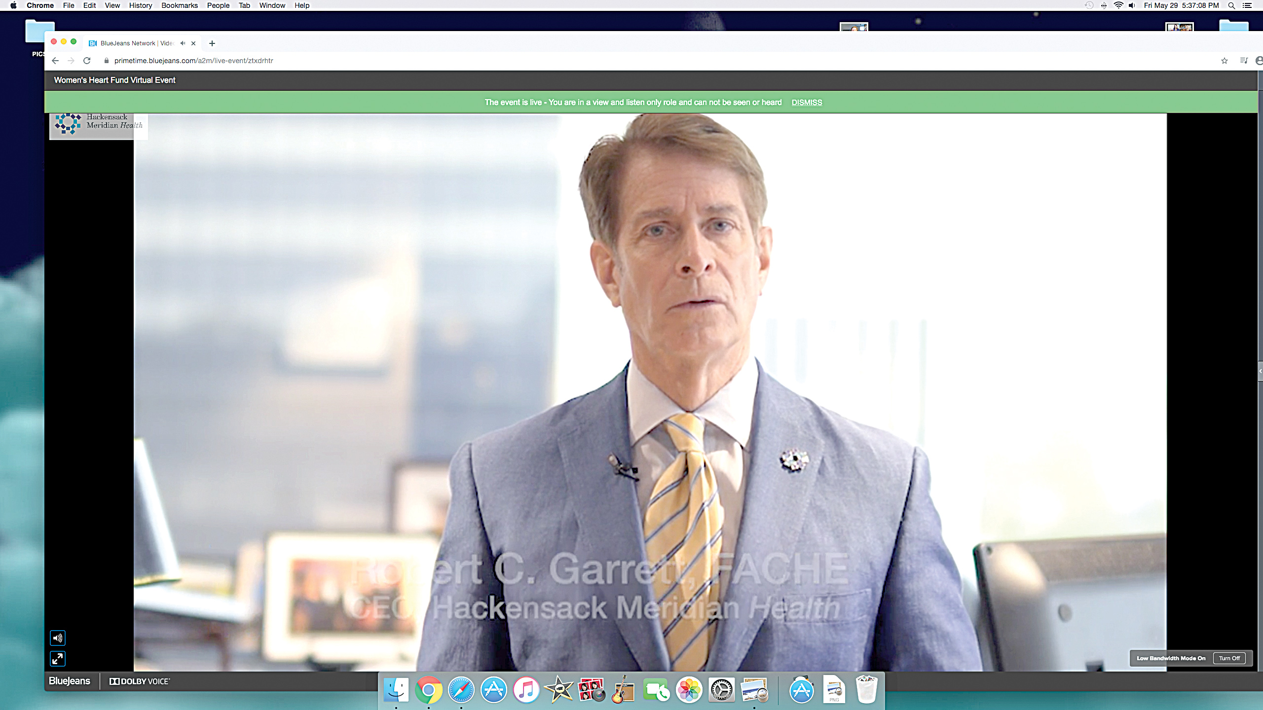Viewport: 1263px width, 710px height.
Task: Reload the page
Action: [87, 61]
